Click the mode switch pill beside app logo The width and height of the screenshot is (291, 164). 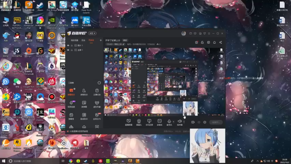pos(92,33)
